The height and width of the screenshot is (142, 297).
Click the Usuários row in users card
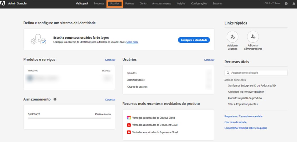pos(168,73)
